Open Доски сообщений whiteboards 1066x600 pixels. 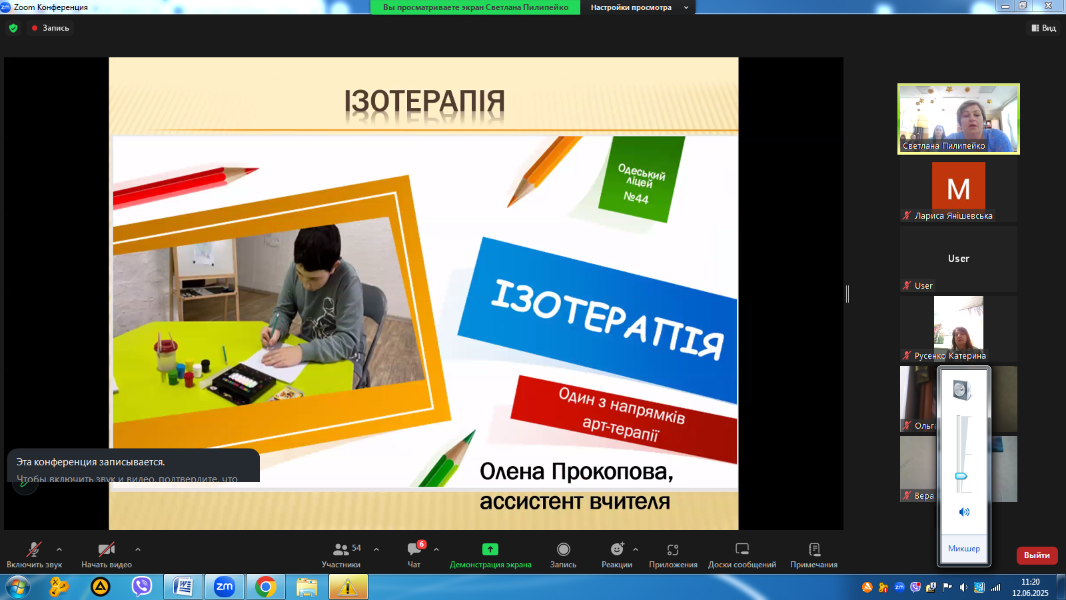tap(742, 555)
